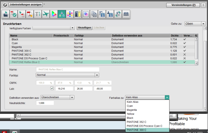The image size is (208, 133).
Task: Open the color gamut triangle icon
Action: point(54,14)
